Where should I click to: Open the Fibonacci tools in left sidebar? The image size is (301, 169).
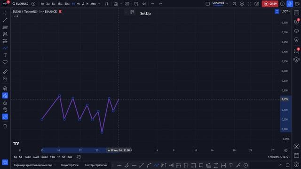5,27
